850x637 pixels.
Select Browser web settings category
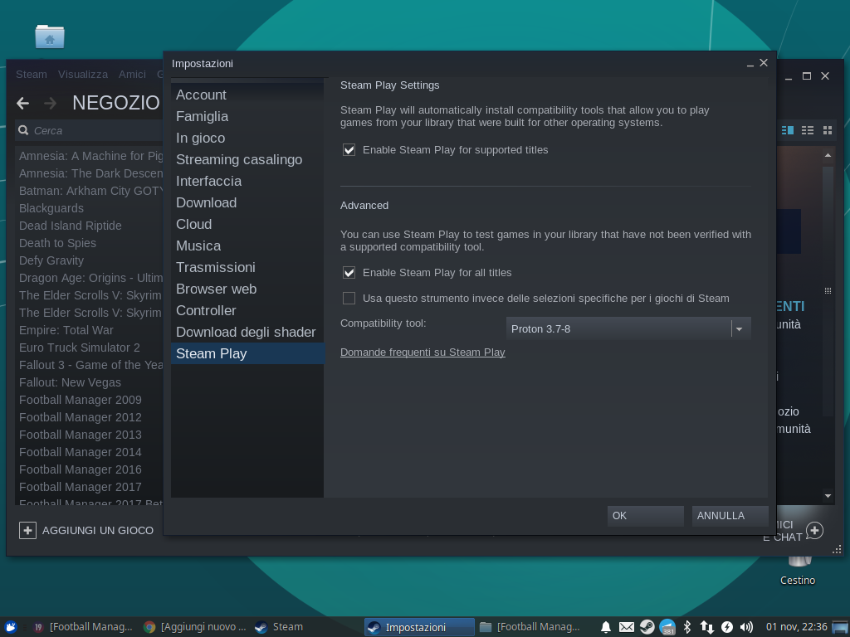(x=247, y=289)
